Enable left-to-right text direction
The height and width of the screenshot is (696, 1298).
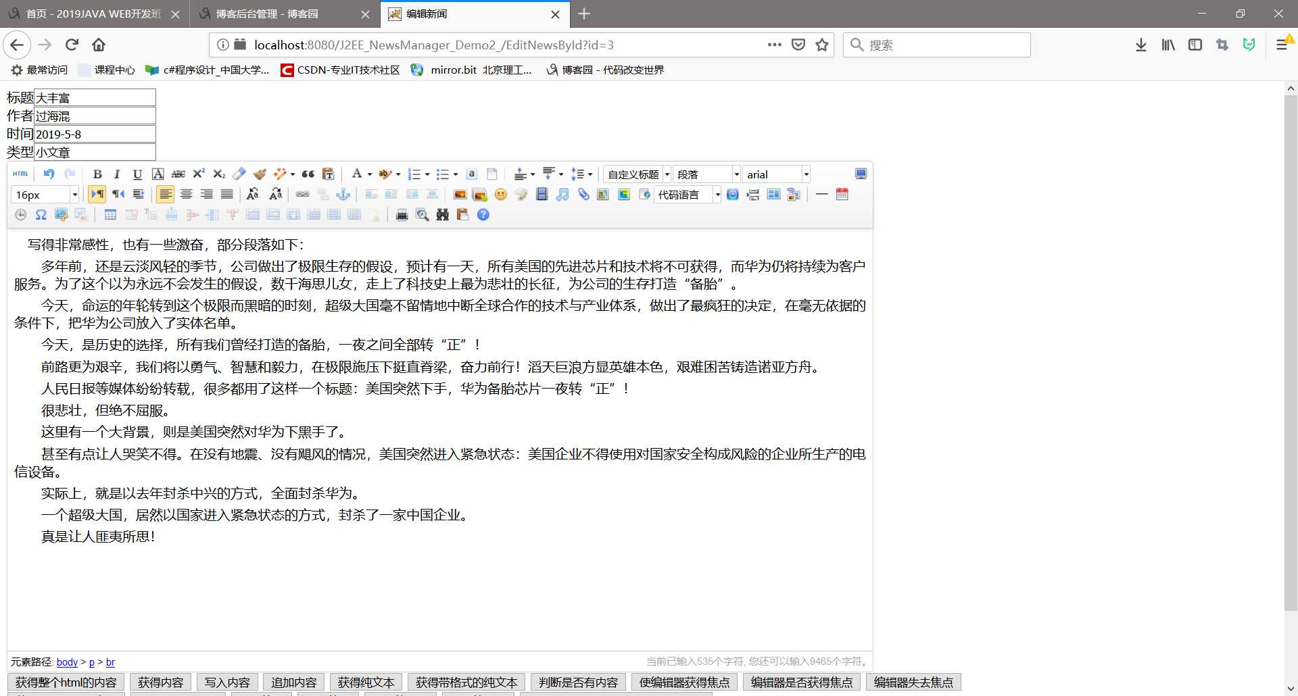97,195
